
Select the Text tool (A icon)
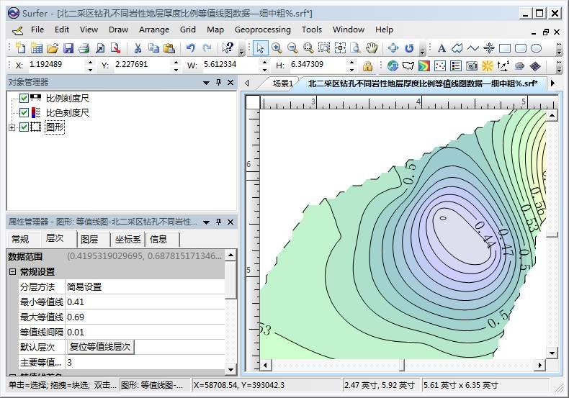pos(442,48)
